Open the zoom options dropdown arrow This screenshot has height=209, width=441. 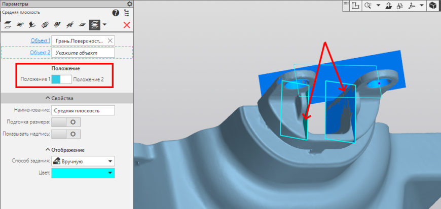(x=378, y=6)
